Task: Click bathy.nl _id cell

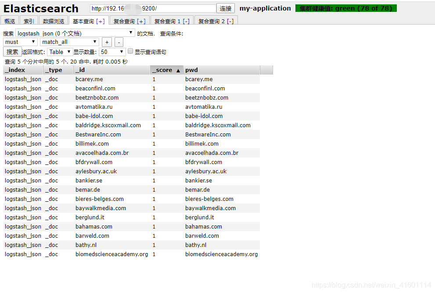Action: pyautogui.click(x=112, y=245)
